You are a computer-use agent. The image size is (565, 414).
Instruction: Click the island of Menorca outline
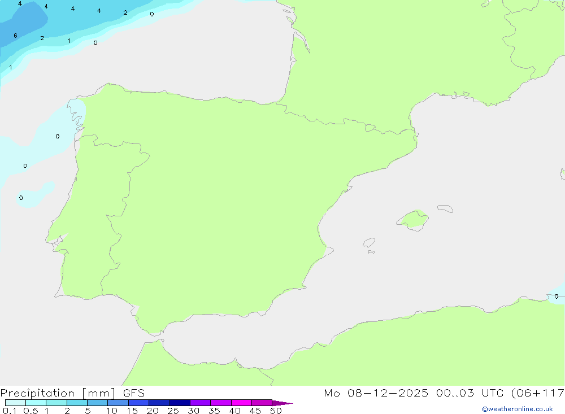pyautogui.click(x=445, y=208)
